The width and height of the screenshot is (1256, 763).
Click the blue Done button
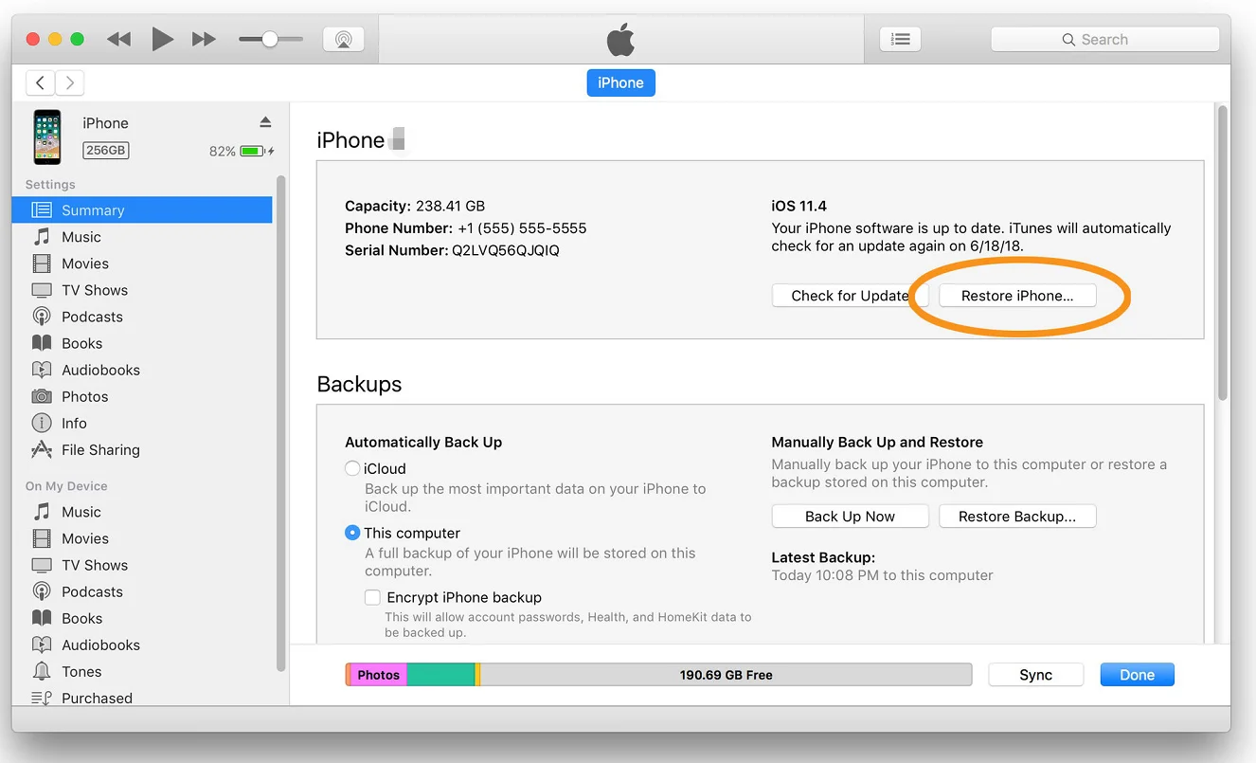click(1137, 675)
